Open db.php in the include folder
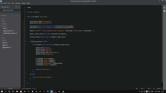 [5, 28]
